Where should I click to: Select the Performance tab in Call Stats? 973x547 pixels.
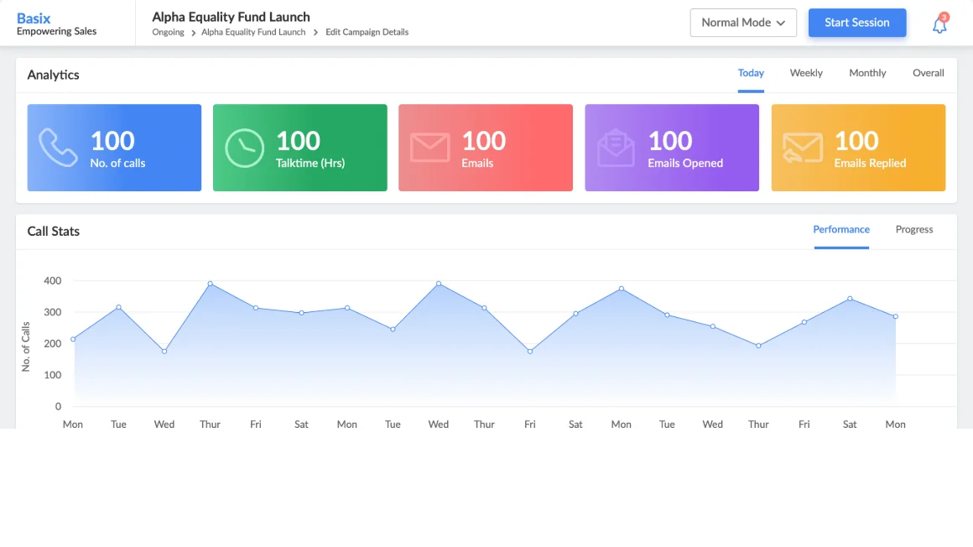point(841,230)
